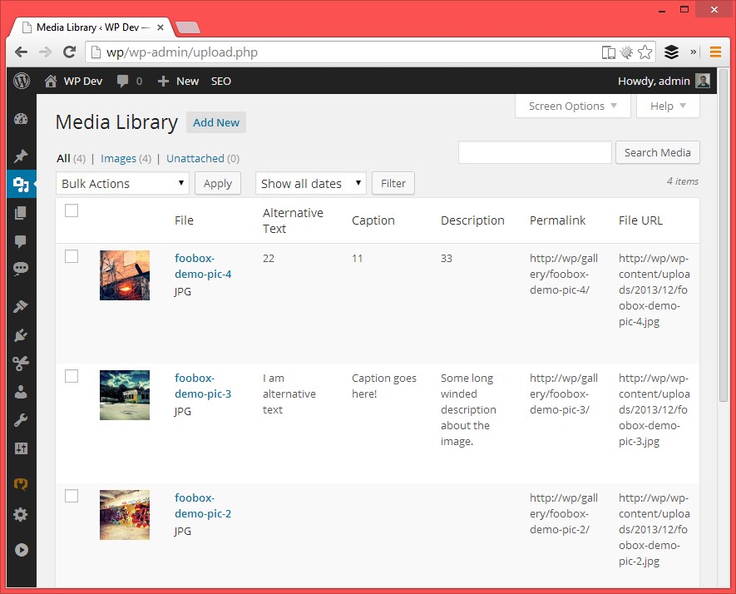The height and width of the screenshot is (594, 736).
Task: Open the gear icon in sidebar
Action: point(21,515)
